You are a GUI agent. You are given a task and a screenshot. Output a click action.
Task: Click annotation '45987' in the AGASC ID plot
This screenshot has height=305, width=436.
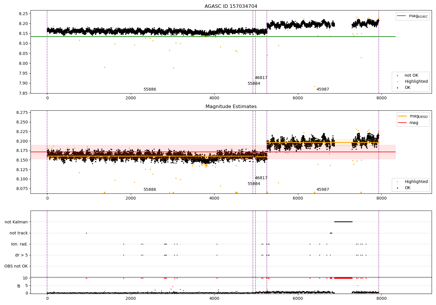[323, 89]
